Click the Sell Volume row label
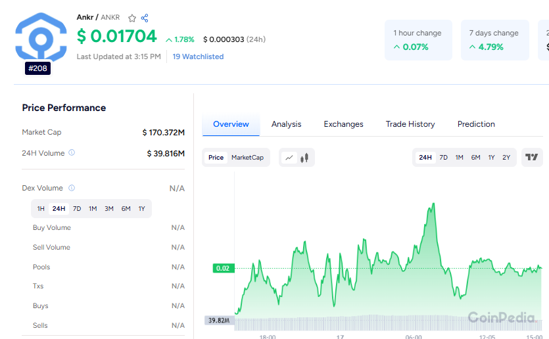 point(51,247)
